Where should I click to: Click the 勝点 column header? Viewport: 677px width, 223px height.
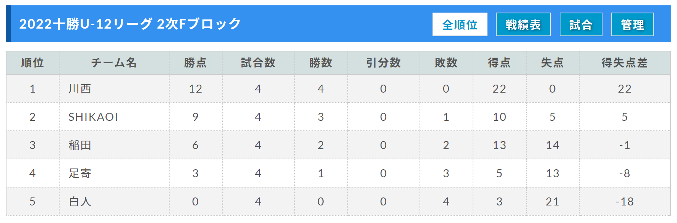pos(196,63)
